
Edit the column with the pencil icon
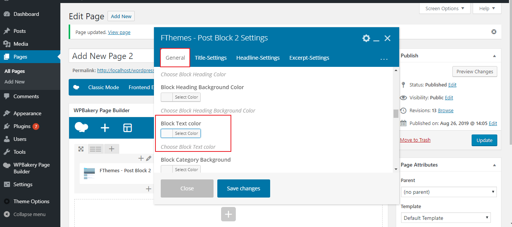149,158
